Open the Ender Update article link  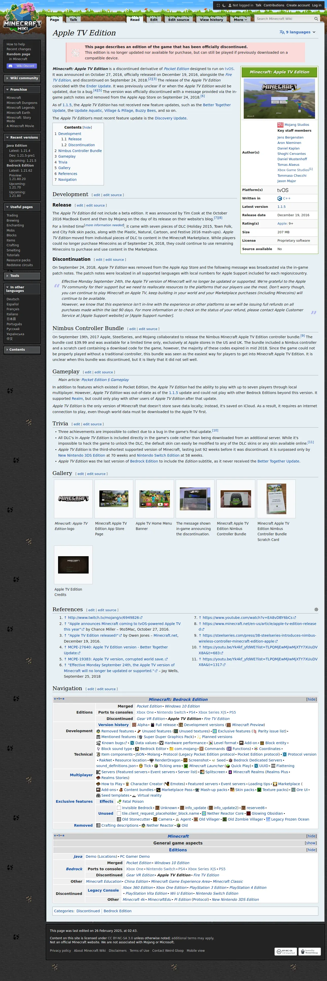point(99,86)
